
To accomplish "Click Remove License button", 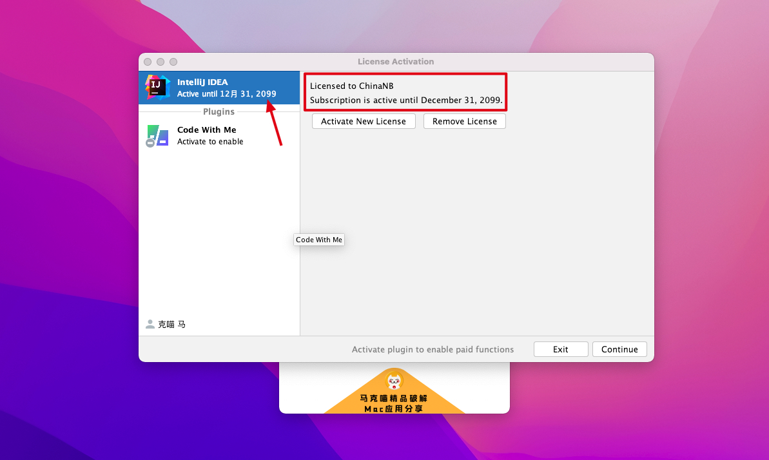I will (x=465, y=121).
